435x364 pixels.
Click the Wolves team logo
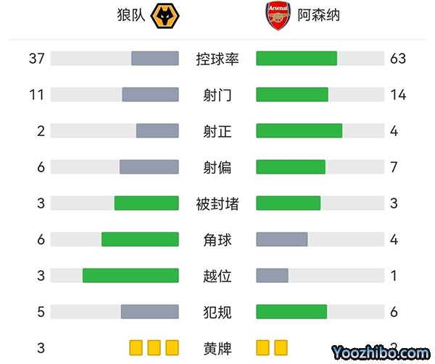coord(165,17)
